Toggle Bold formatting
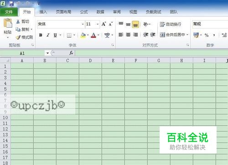 pos(41,35)
